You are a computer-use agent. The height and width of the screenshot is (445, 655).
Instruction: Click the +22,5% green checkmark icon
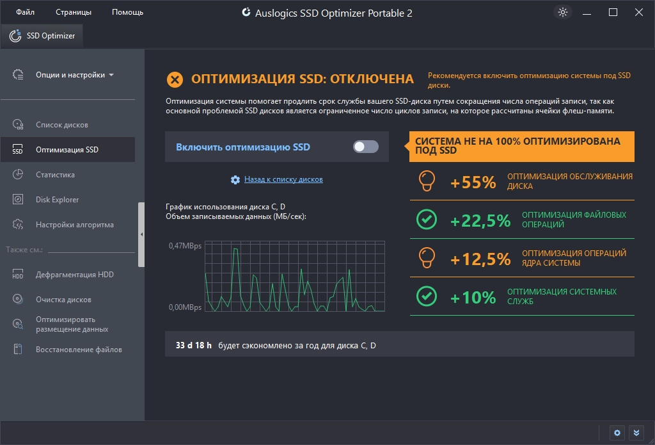[427, 220]
